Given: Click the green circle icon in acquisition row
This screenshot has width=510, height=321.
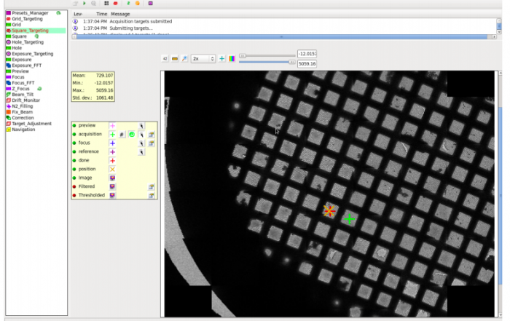Looking at the screenshot, I should click(132, 134).
